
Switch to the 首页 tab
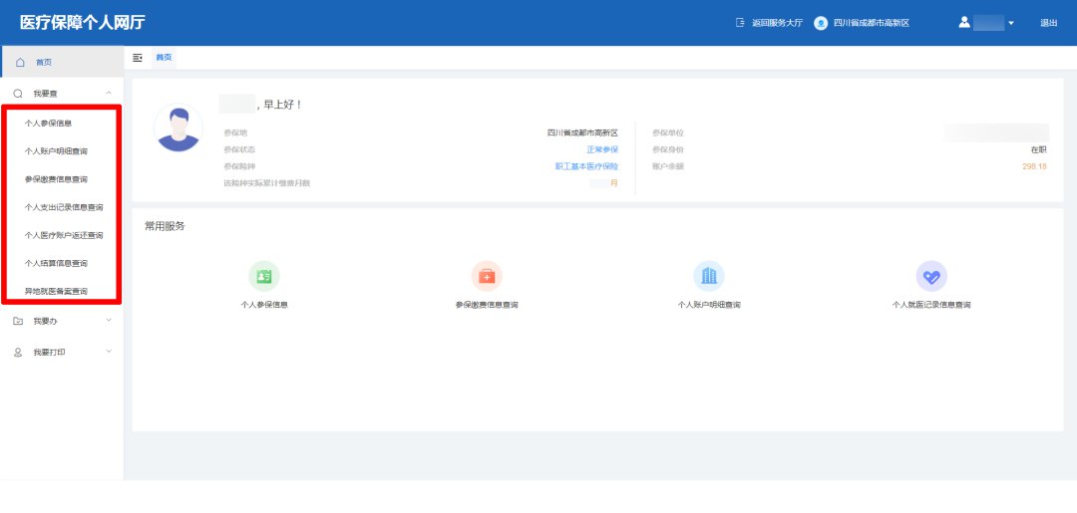pyautogui.click(x=164, y=58)
